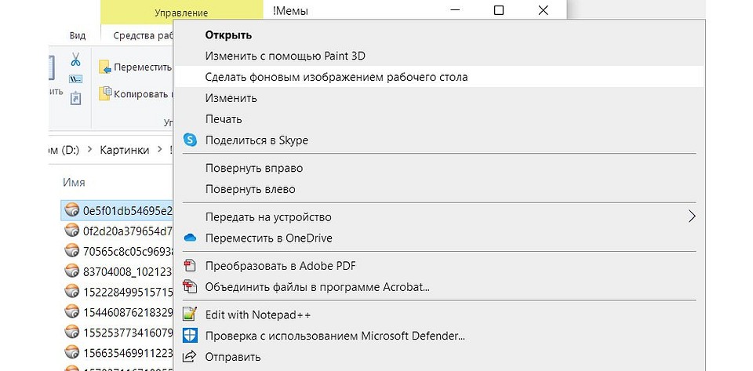Select file 83704008_102123
The width and height of the screenshot is (753, 371).
(117, 271)
